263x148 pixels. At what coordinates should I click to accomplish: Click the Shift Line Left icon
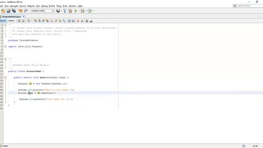pyautogui.click(x=69, y=21)
